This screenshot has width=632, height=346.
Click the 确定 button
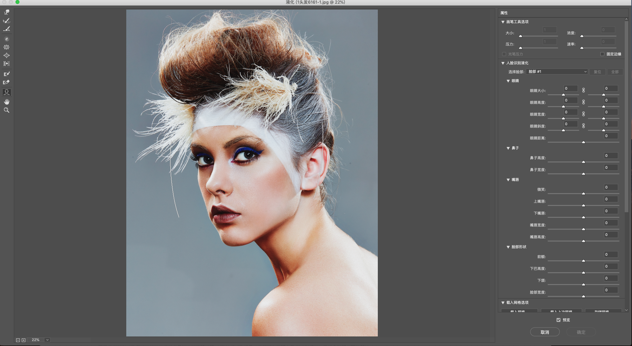click(581, 332)
